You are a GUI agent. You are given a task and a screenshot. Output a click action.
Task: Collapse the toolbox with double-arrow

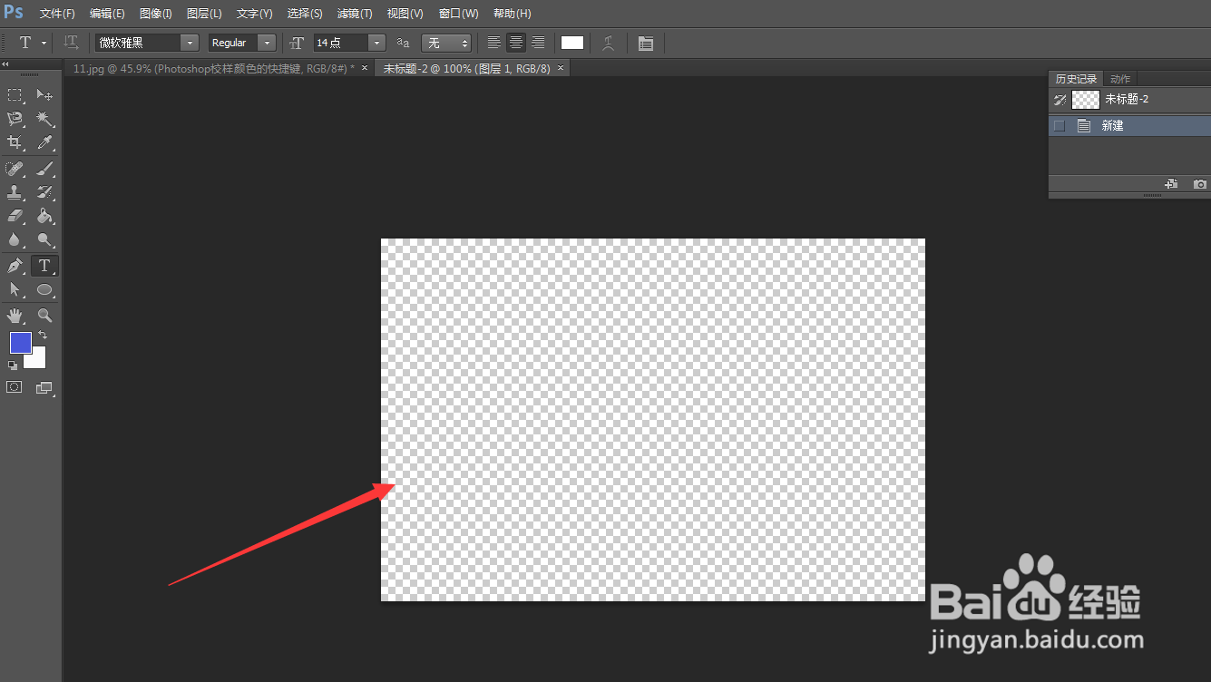tap(5, 64)
